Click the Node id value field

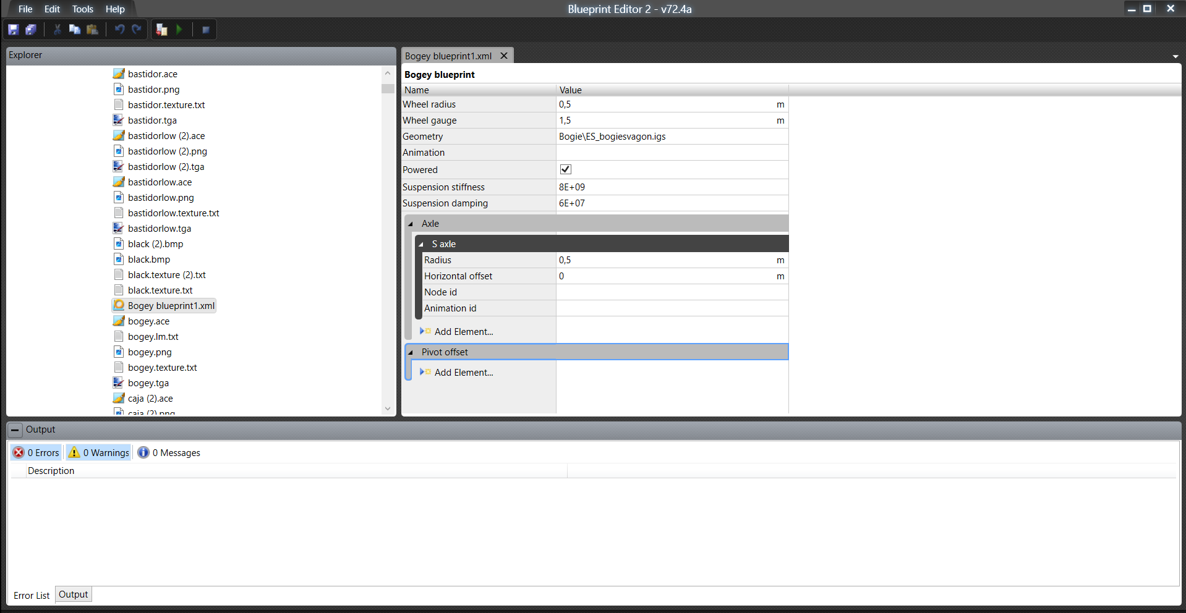[x=673, y=292]
